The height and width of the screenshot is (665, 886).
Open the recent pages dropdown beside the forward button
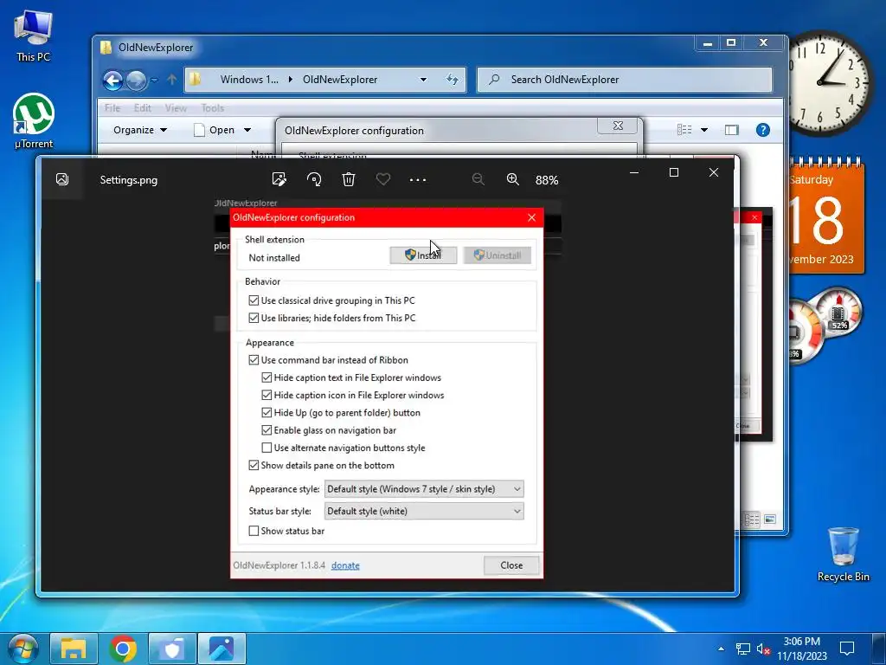point(154,81)
